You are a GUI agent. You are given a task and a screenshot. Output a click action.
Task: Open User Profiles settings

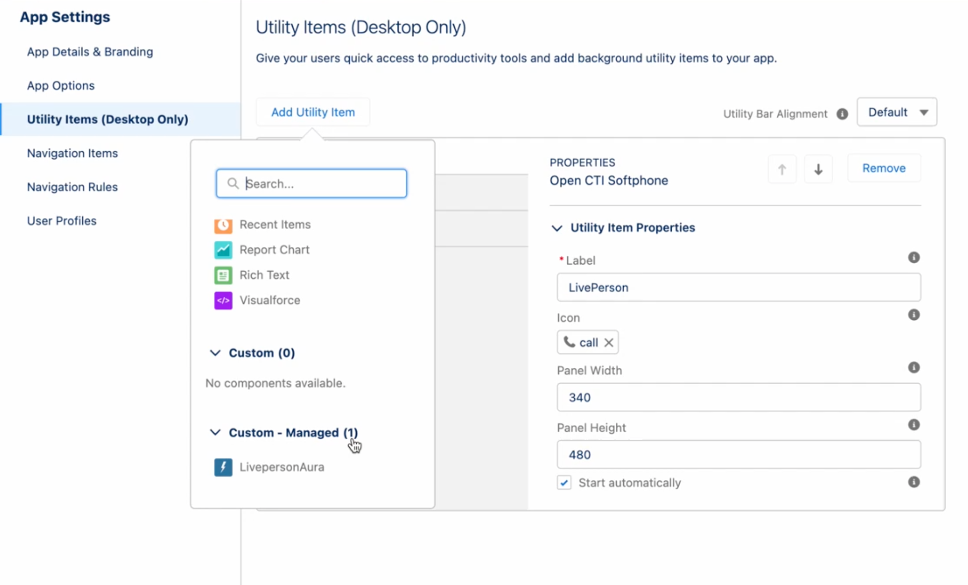pos(62,221)
